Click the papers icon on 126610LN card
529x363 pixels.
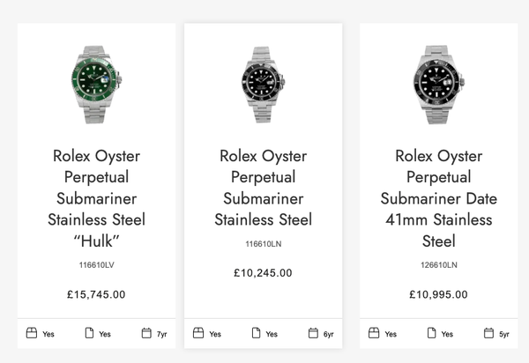coord(431,333)
